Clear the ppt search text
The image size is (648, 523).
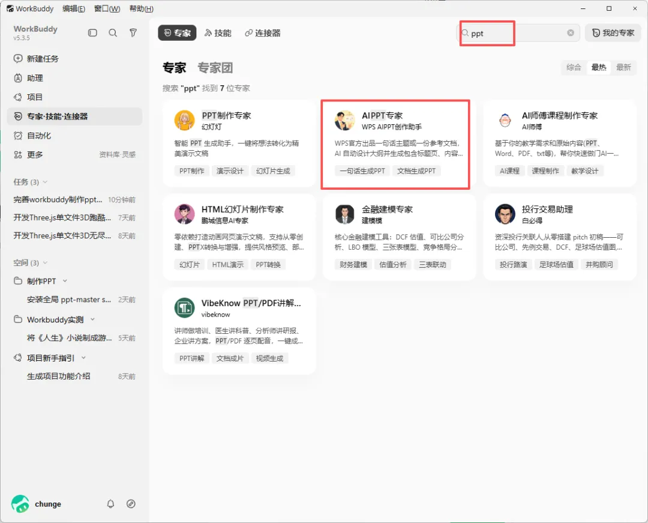click(x=571, y=32)
